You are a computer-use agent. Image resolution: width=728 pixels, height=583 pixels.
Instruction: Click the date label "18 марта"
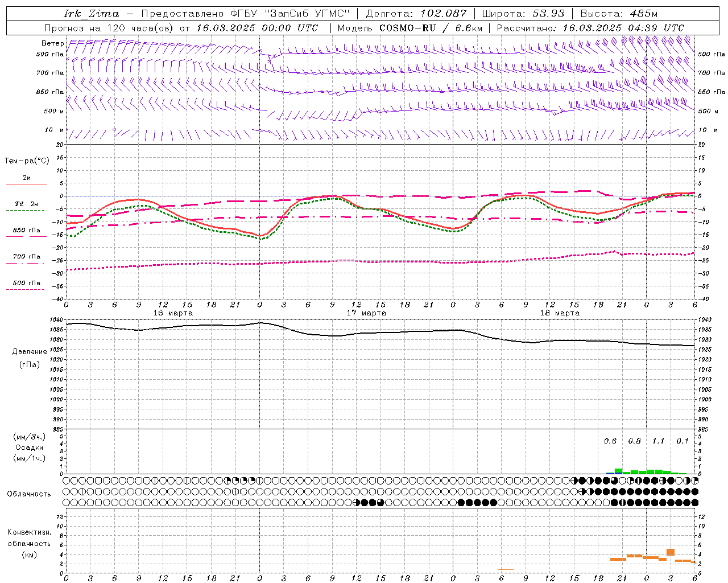point(560,313)
